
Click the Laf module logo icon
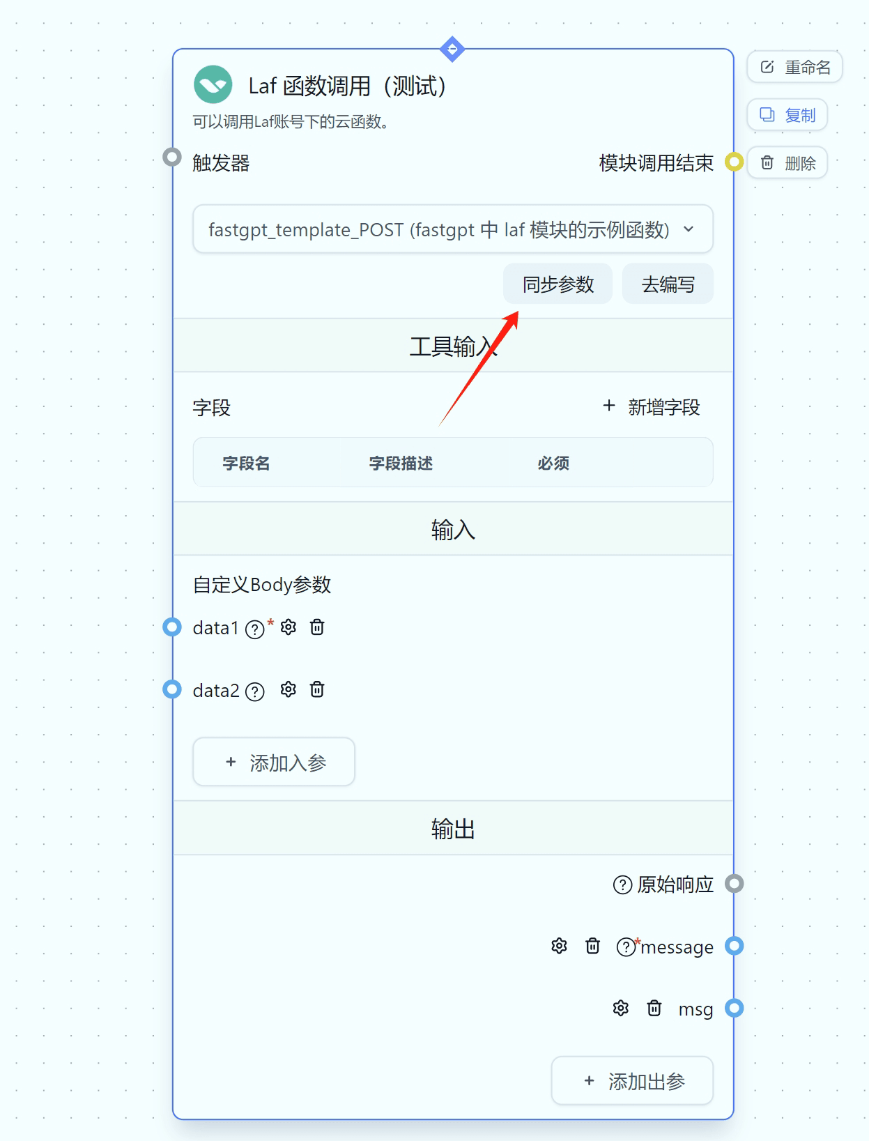tap(213, 85)
